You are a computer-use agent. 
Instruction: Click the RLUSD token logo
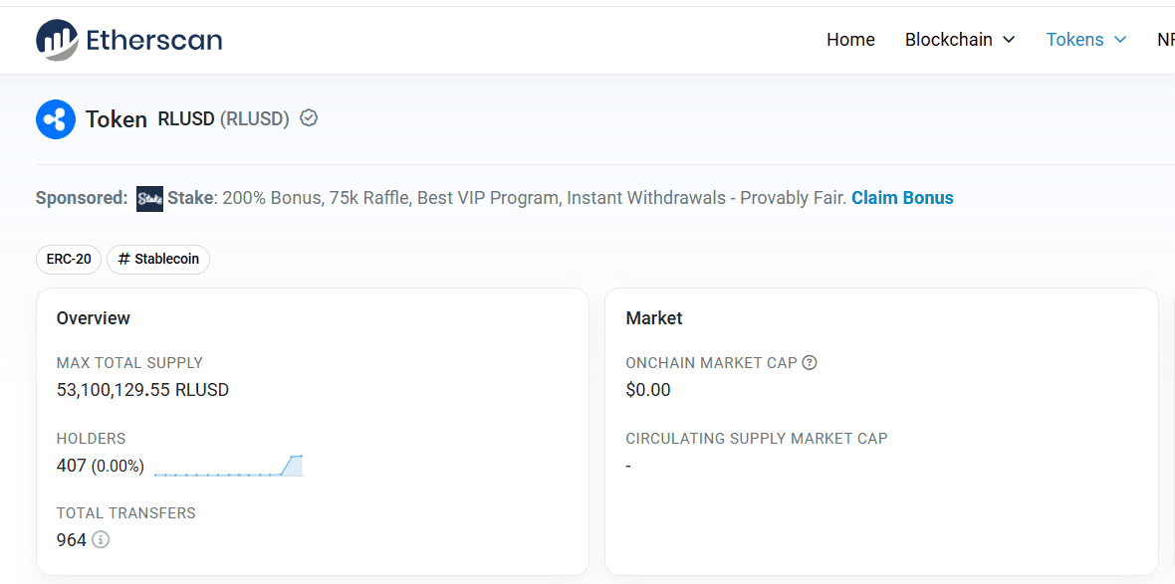[x=56, y=119]
